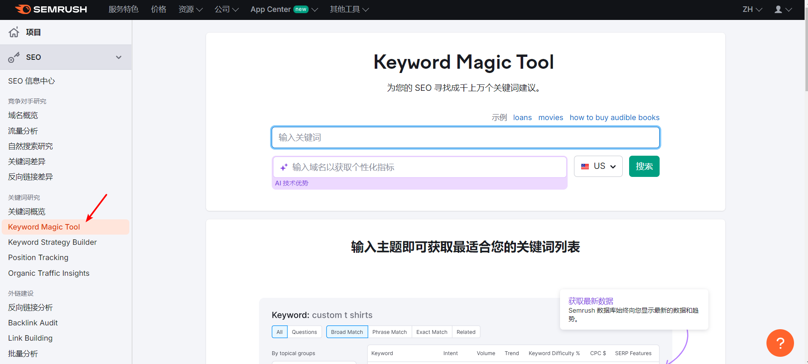
Task: Use the 'loans' example keyword
Action: 522,118
